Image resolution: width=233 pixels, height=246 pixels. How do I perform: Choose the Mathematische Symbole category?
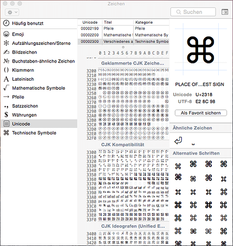[x=39, y=88]
